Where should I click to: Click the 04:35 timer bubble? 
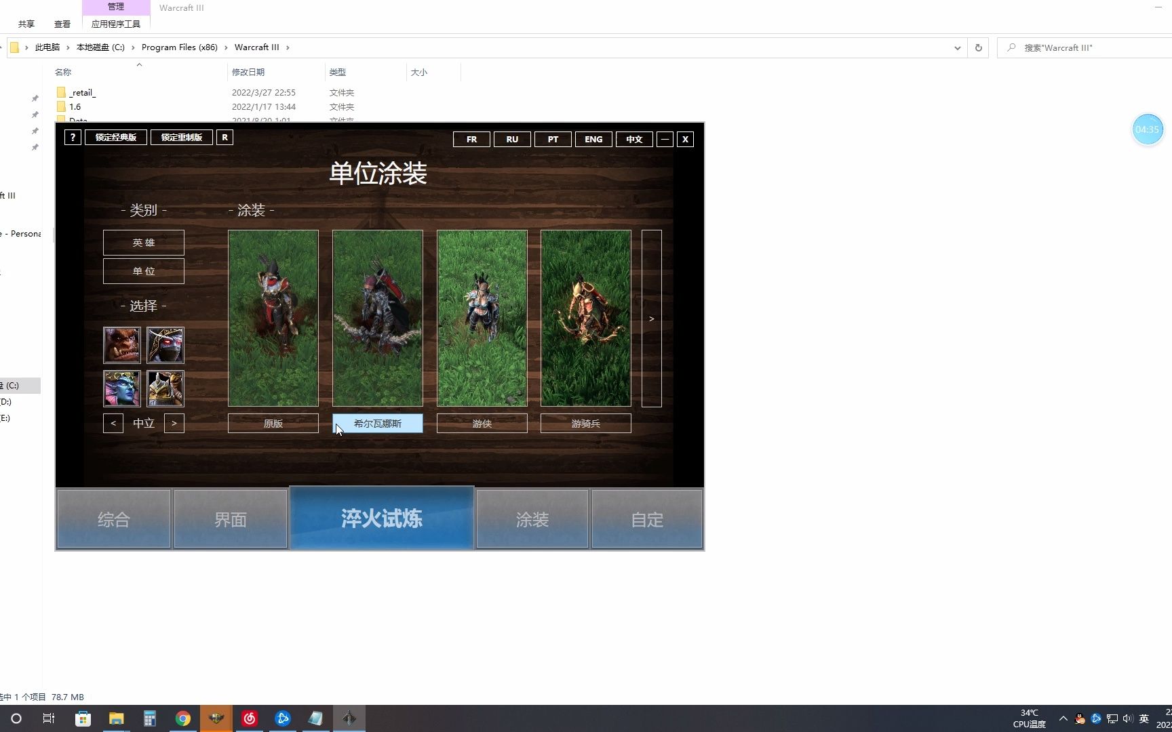[x=1148, y=129]
